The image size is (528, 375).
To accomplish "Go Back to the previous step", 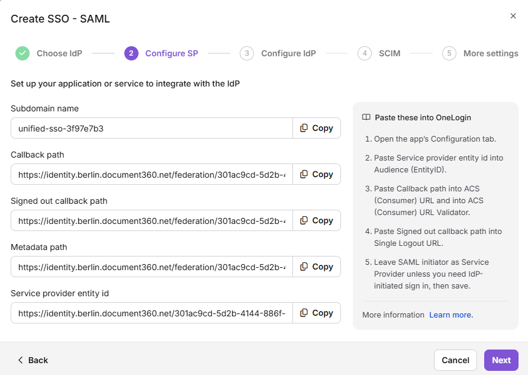I will [33, 360].
